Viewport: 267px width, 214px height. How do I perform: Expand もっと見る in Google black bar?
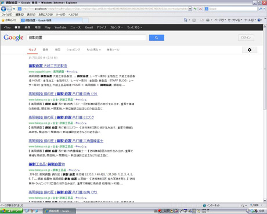135,27
